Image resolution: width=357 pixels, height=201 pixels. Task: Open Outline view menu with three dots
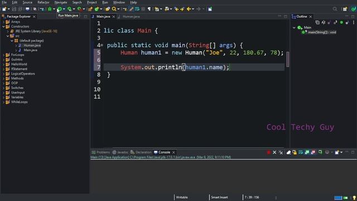point(354,22)
